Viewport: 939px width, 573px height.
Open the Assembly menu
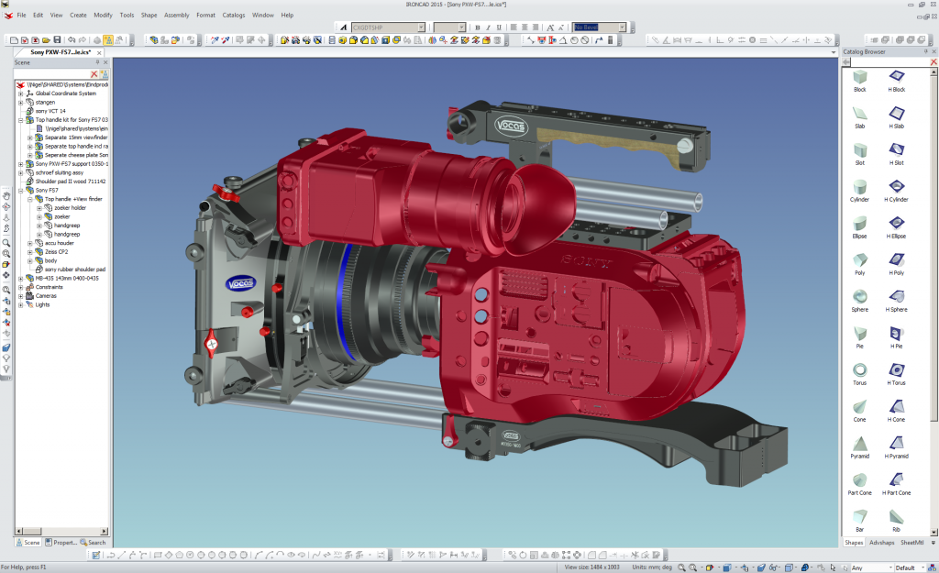(176, 16)
